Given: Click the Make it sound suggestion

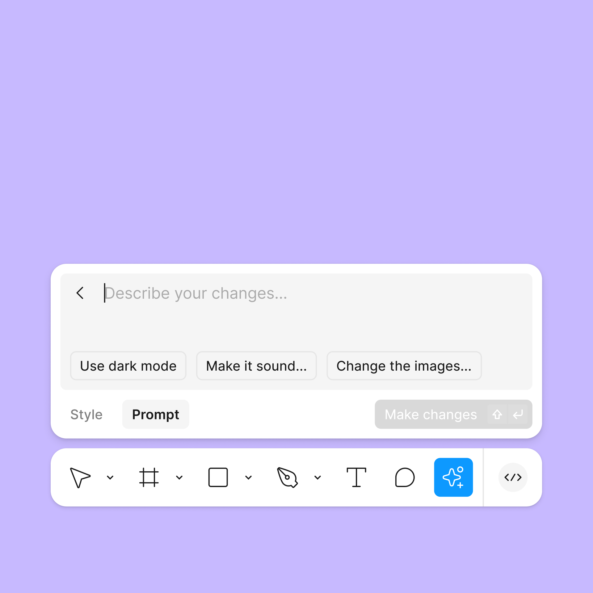Looking at the screenshot, I should pyautogui.click(x=256, y=365).
